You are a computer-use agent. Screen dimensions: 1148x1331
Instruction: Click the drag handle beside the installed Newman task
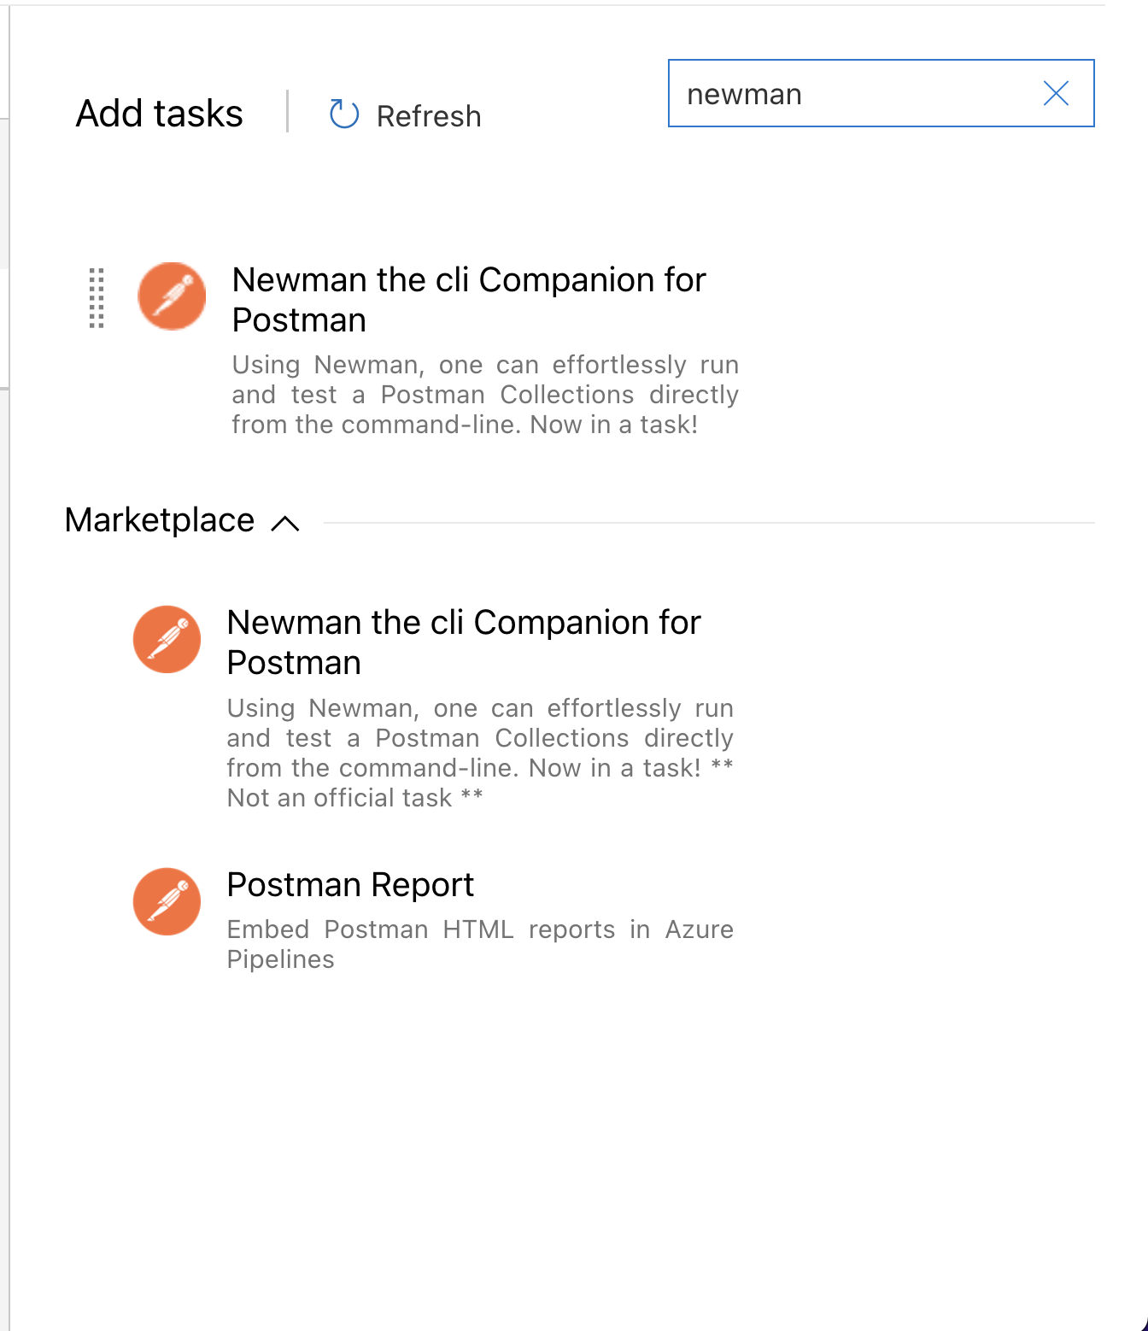point(97,298)
